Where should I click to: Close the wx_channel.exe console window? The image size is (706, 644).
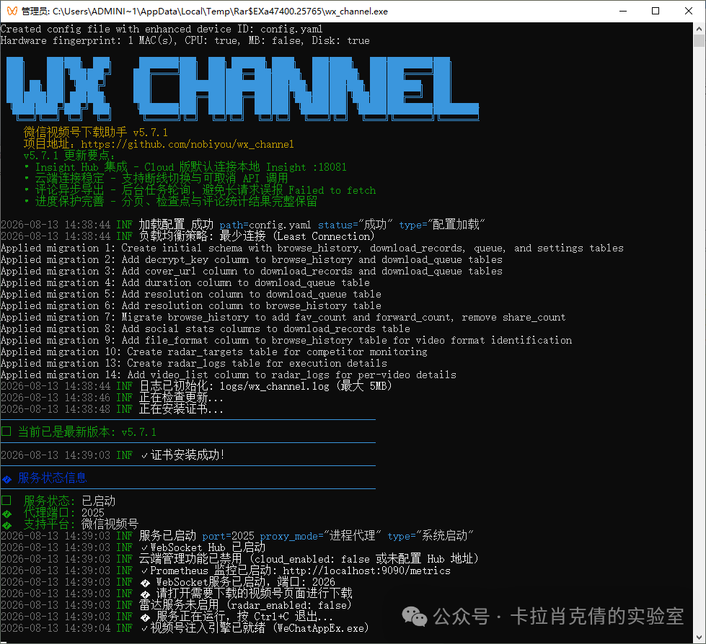[x=689, y=11]
